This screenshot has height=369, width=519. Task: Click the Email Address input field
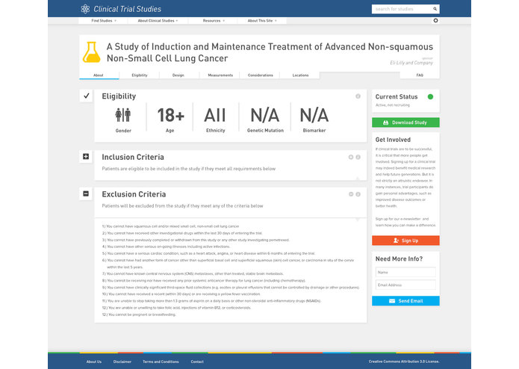pos(405,285)
